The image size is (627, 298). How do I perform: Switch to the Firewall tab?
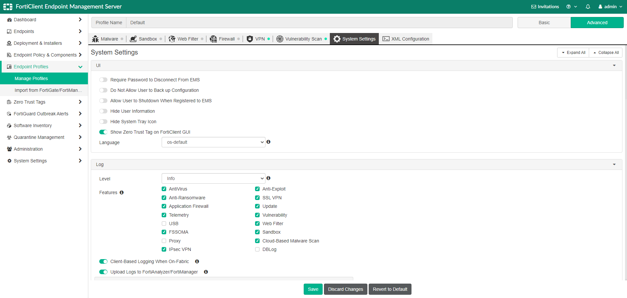coord(224,39)
